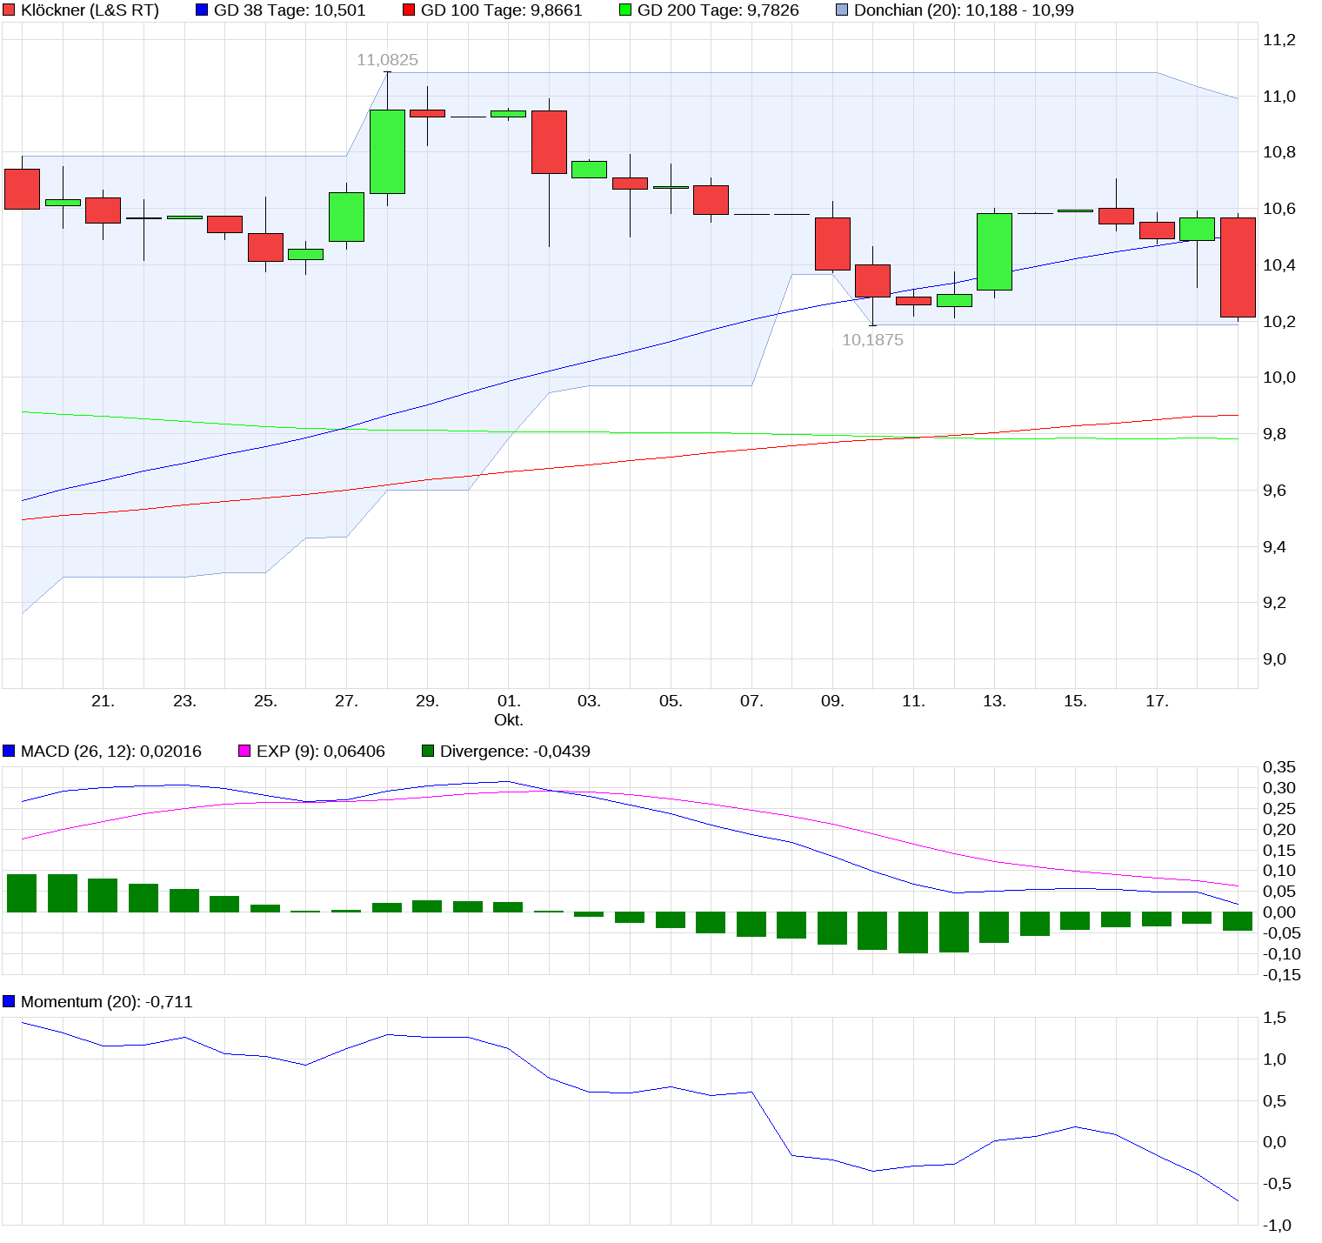1322x1243 pixels.
Task: Click the "25." date axis label
Action: 265,701
